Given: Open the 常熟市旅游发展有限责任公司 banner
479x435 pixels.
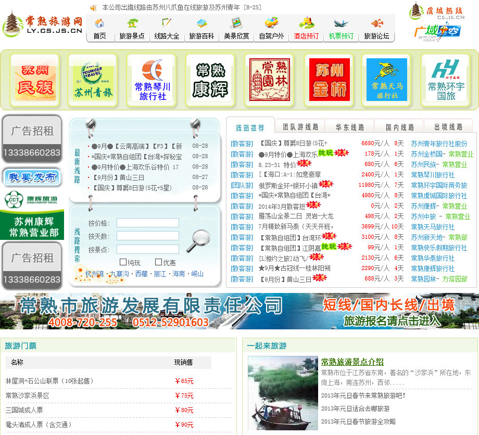Looking at the screenshot, I should (240, 311).
